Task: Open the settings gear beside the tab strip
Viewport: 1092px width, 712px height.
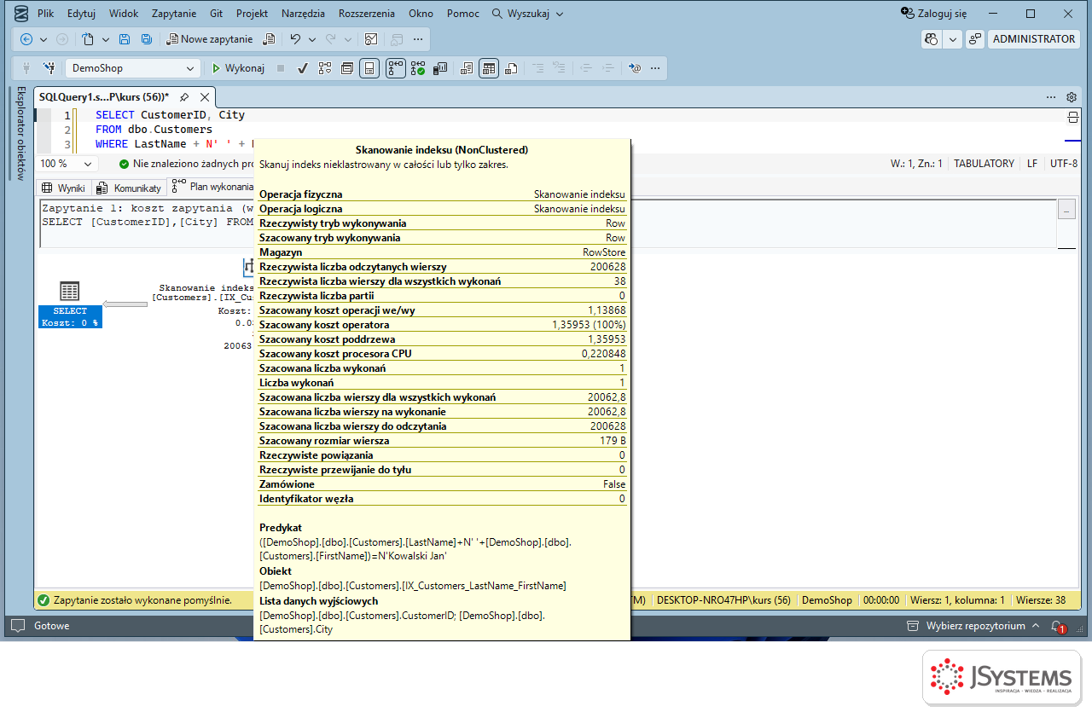Action: pyautogui.click(x=1072, y=97)
